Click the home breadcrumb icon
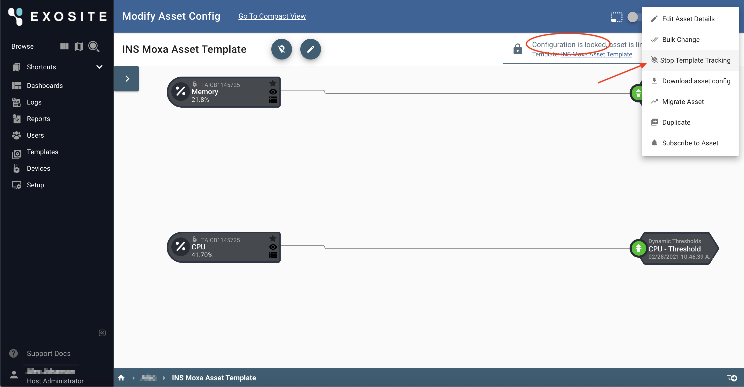 point(121,377)
